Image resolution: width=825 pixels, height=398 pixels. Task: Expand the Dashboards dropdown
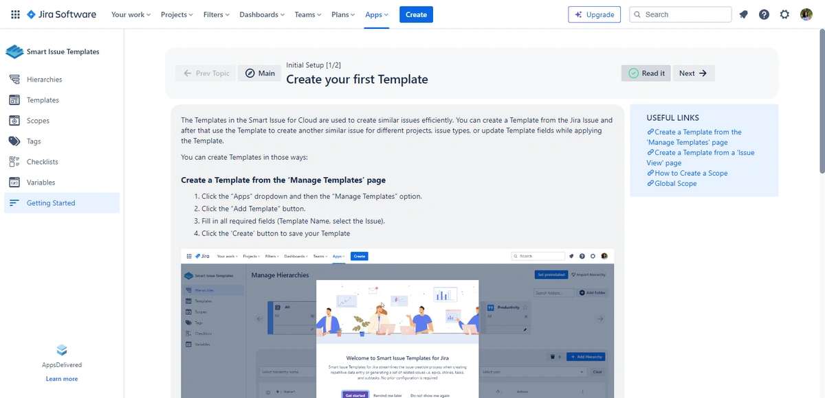point(263,14)
